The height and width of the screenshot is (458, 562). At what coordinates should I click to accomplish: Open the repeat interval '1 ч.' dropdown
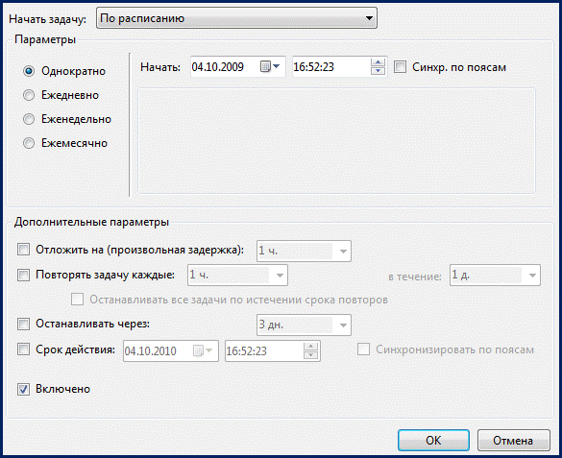(237, 275)
